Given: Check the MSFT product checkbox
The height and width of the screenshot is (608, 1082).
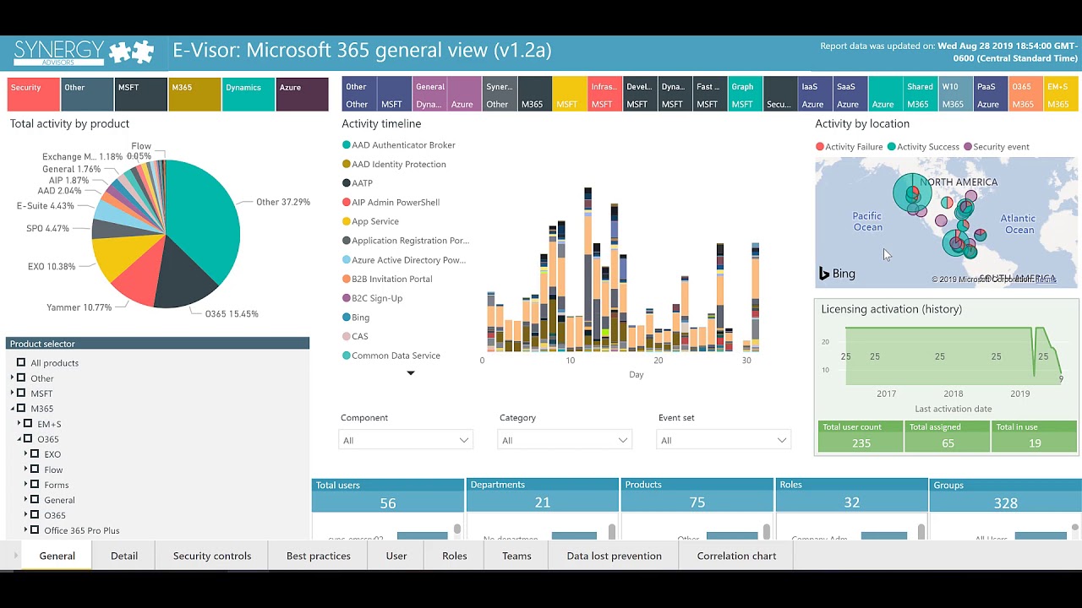Looking at the screenshot, I should 21,394.
